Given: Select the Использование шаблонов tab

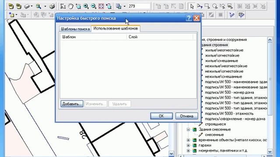Looking at the screenshot, I should click(115, 28).
